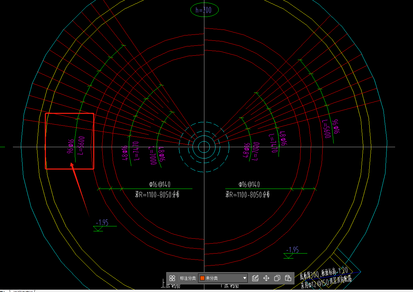Click the right 沿R=1100-8050分布 text

click(248, 195)
